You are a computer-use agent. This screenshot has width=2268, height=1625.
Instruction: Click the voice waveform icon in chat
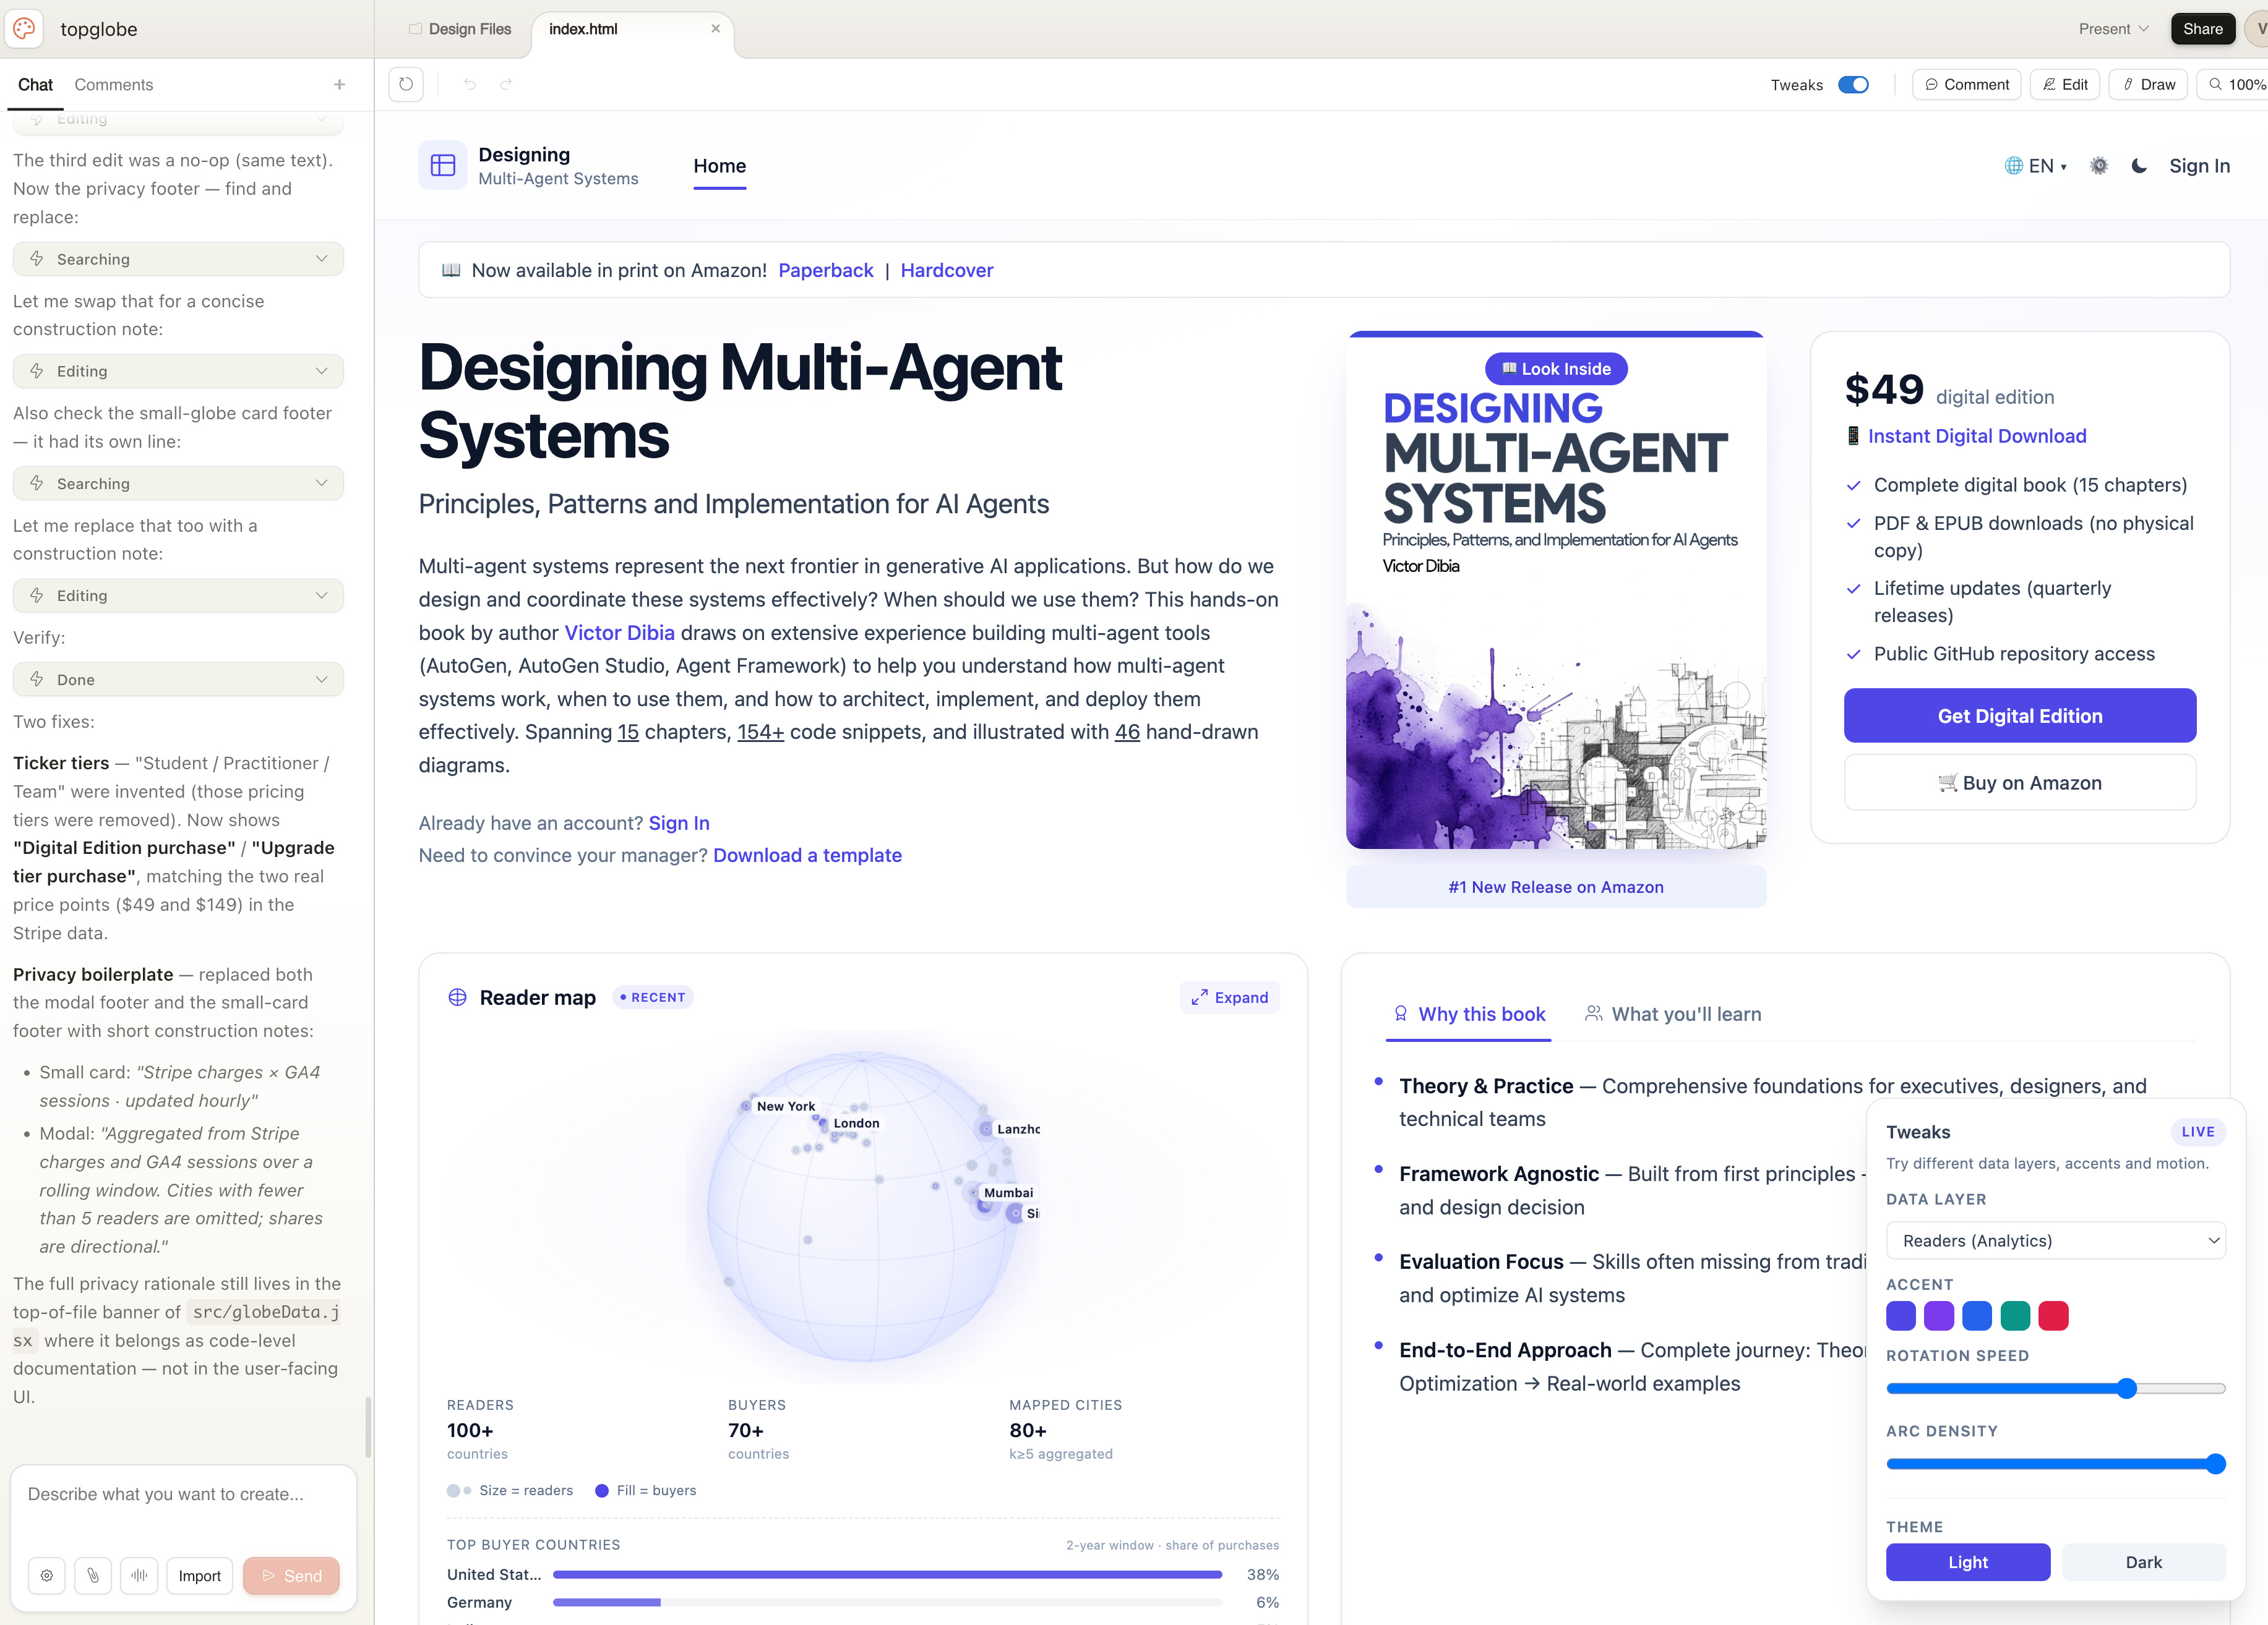click(x=139, y=1576)
